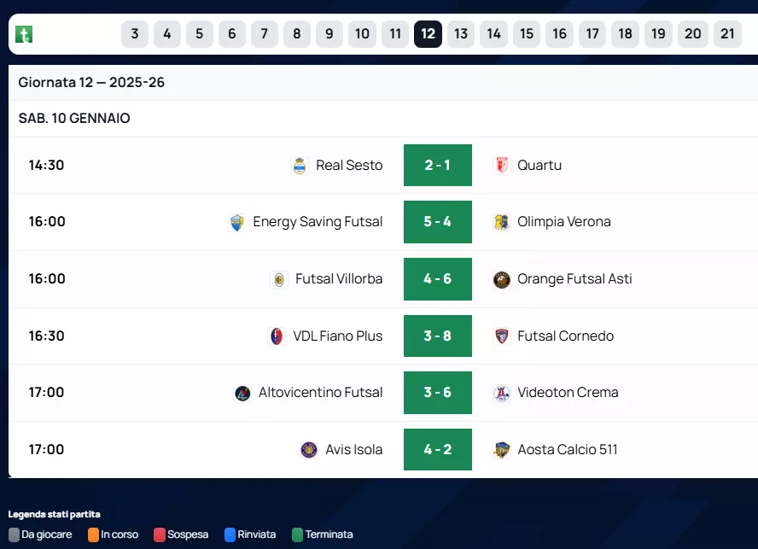Click the Videoton Crema crest icon

(502, 393)
